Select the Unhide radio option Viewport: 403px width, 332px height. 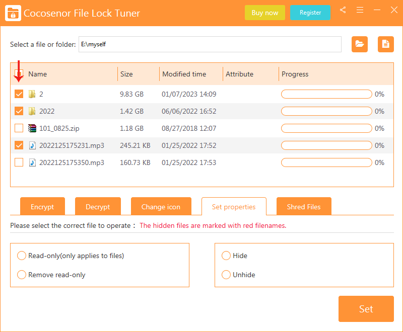click(226, 275)
